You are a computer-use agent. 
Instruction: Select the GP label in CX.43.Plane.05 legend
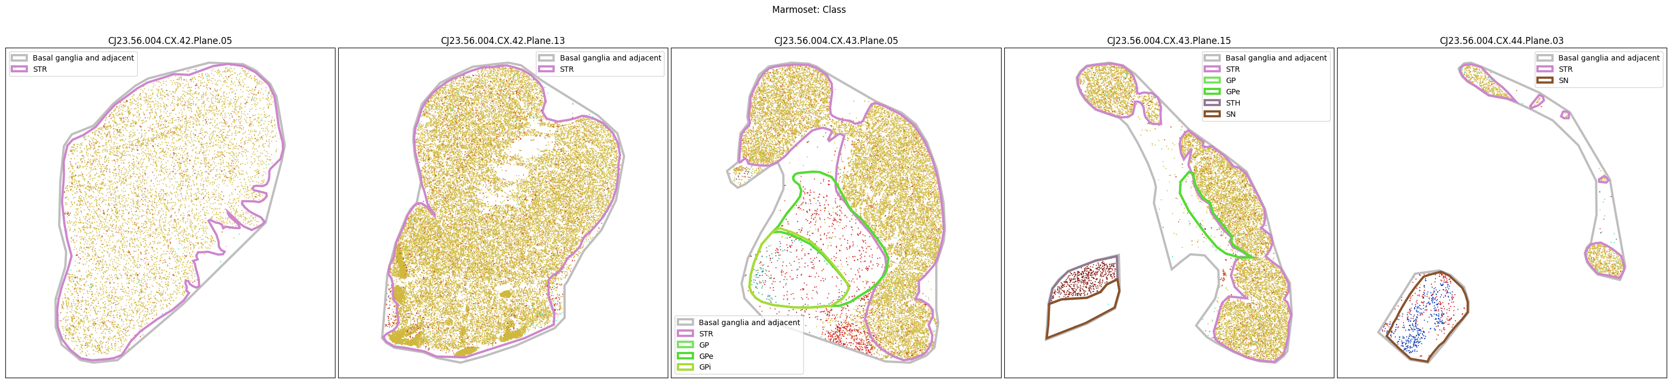704,346
